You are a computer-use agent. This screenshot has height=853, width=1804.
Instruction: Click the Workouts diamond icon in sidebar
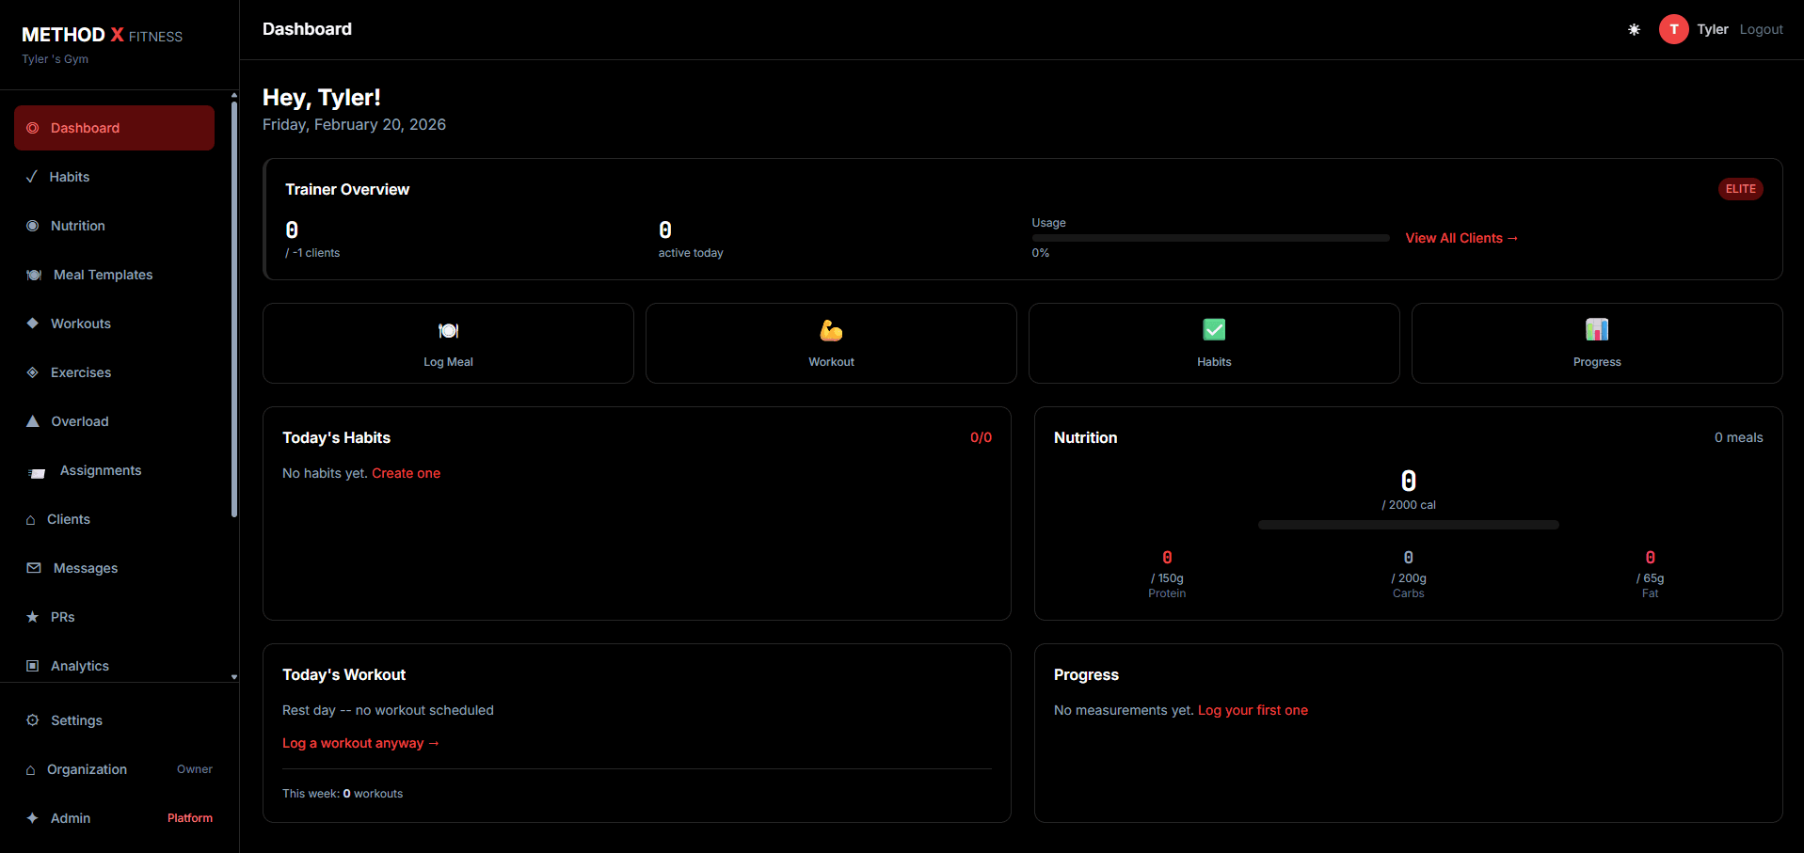pos(32,324)
